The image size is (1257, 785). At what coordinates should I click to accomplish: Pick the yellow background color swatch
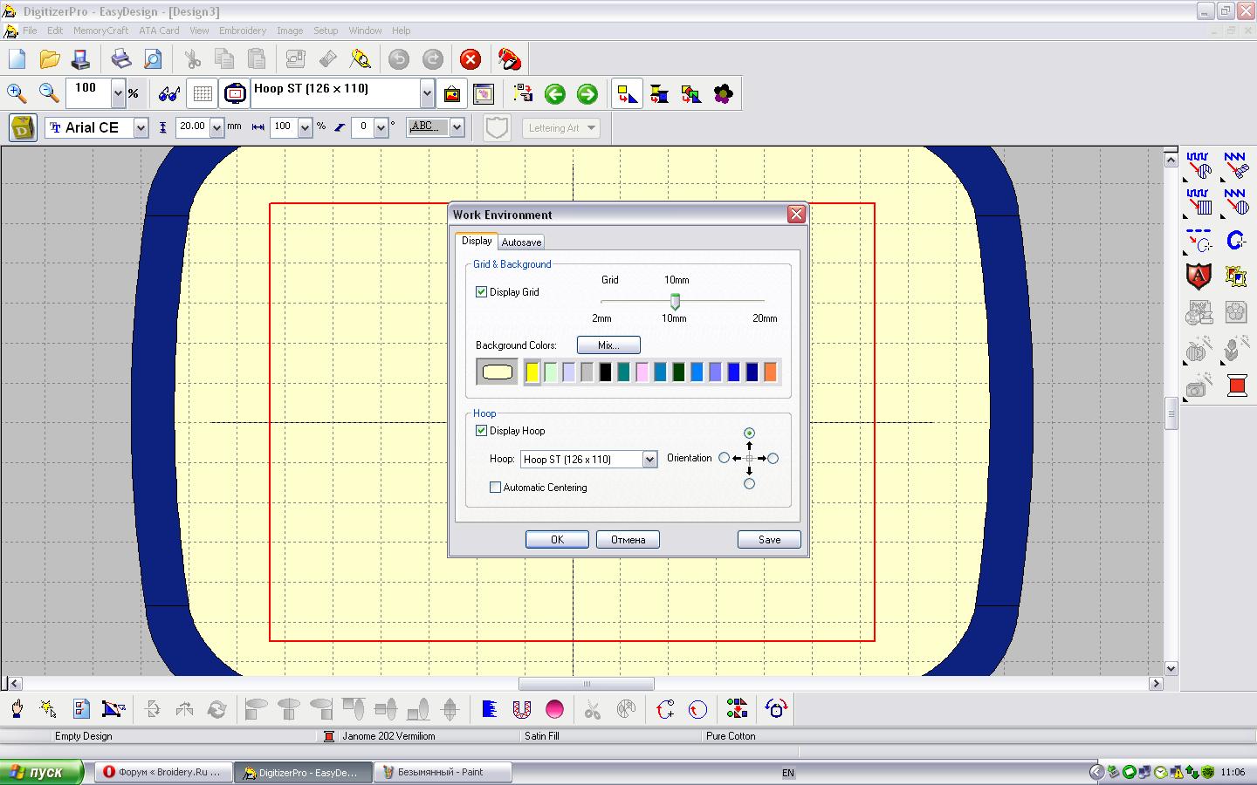point(532,372)
